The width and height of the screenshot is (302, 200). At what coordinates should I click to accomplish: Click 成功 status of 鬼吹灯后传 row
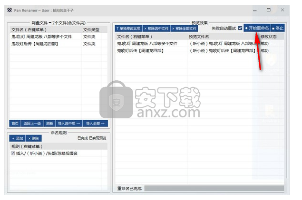point(264,51)
